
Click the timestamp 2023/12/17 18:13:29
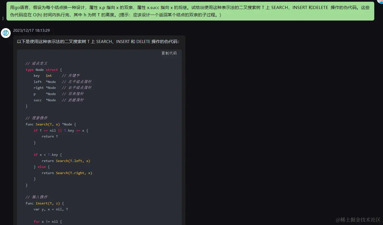[31, 30]
